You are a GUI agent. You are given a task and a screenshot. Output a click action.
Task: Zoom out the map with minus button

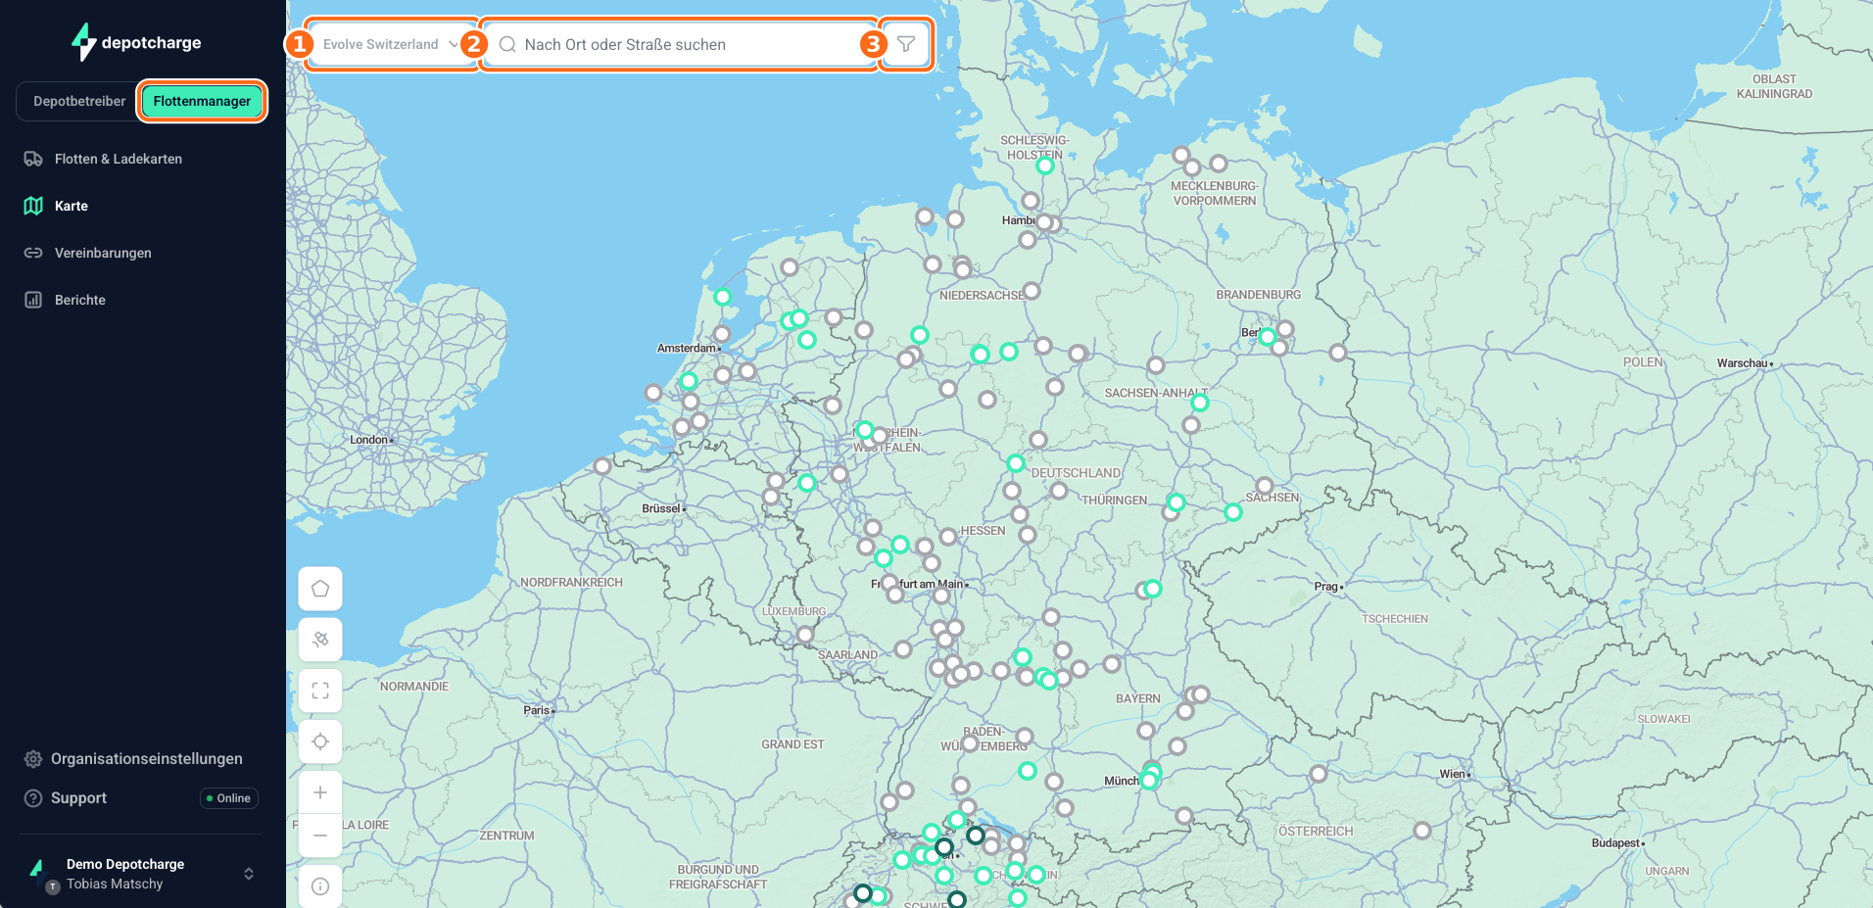(320, 836)
